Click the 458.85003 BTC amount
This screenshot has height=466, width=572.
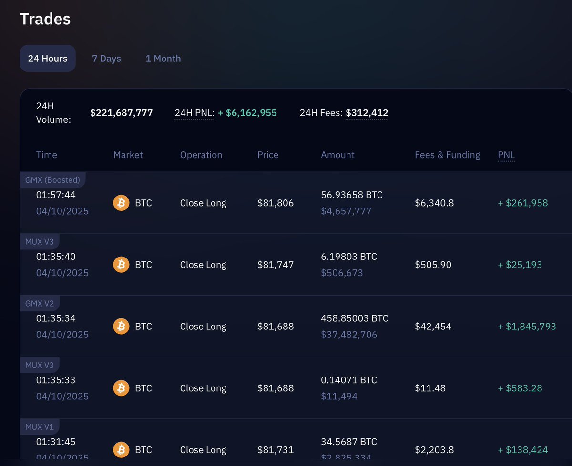355,318
